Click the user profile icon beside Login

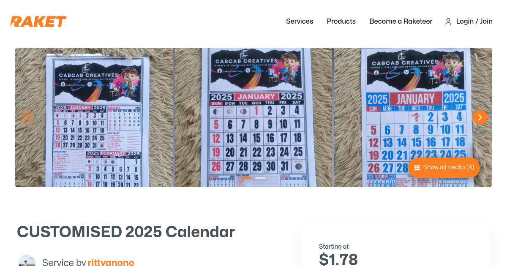448,22
